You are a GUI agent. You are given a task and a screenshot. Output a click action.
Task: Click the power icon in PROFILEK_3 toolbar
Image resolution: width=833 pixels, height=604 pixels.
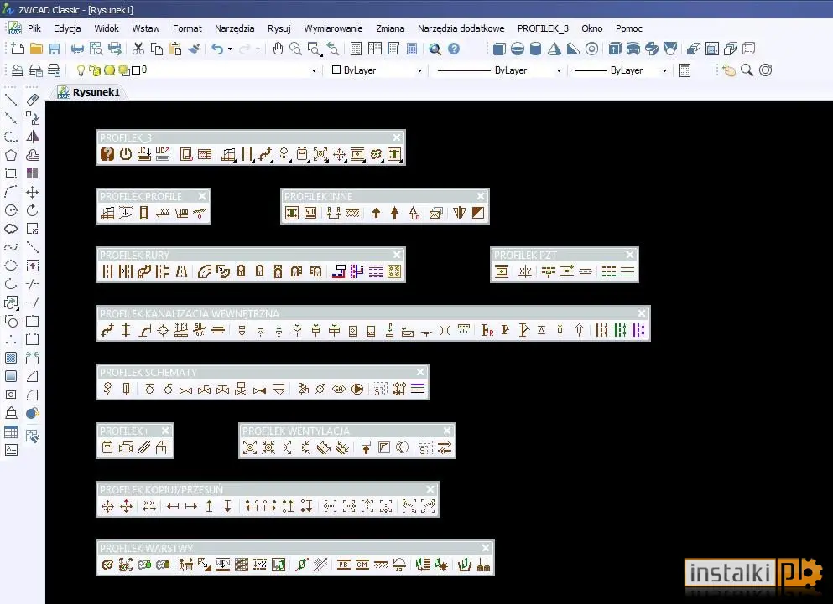(x=125, y=154)
